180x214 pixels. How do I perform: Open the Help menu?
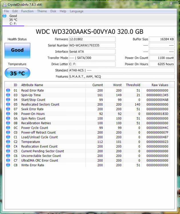63,11
